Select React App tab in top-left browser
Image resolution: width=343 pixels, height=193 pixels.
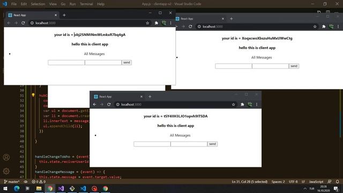pos(32,15)
